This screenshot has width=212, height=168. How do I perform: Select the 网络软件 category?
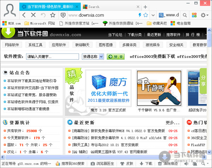point(12,45)
